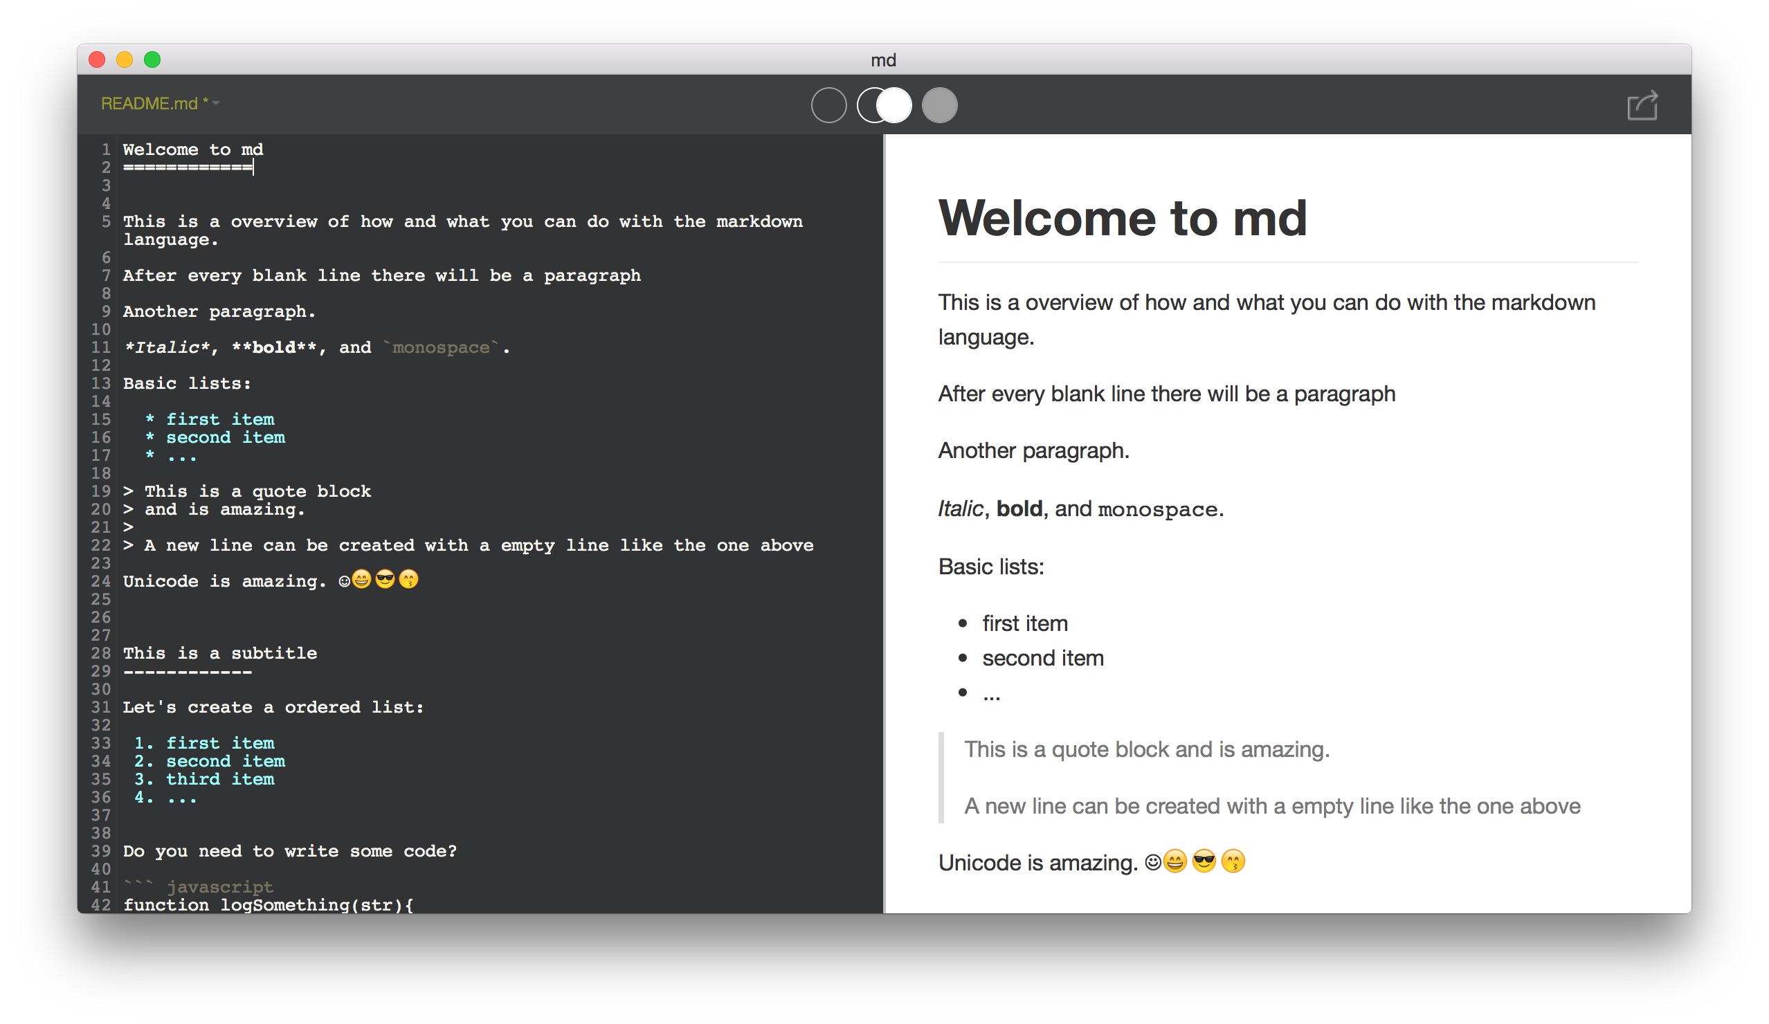Minimize the window using the yellow button
The width and height of the screenshot is (1769, 1024).
tap(125, 60)
